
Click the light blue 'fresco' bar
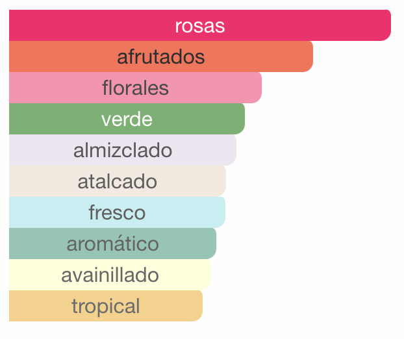tap(188, 212)
